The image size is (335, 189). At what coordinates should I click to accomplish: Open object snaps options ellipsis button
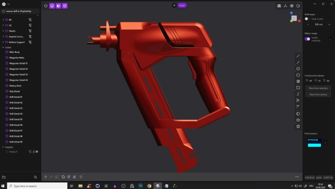(330, 39)
